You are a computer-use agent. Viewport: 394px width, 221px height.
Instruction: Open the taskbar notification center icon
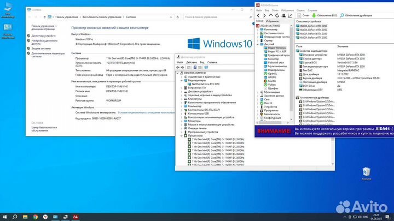388,217
